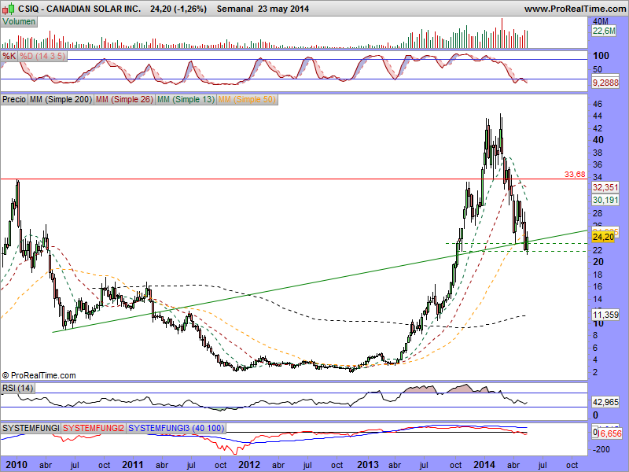Click the red SYSTEMFUNGI2 label
This screenshot has width=629, height=472.
(x=94, y=428)
